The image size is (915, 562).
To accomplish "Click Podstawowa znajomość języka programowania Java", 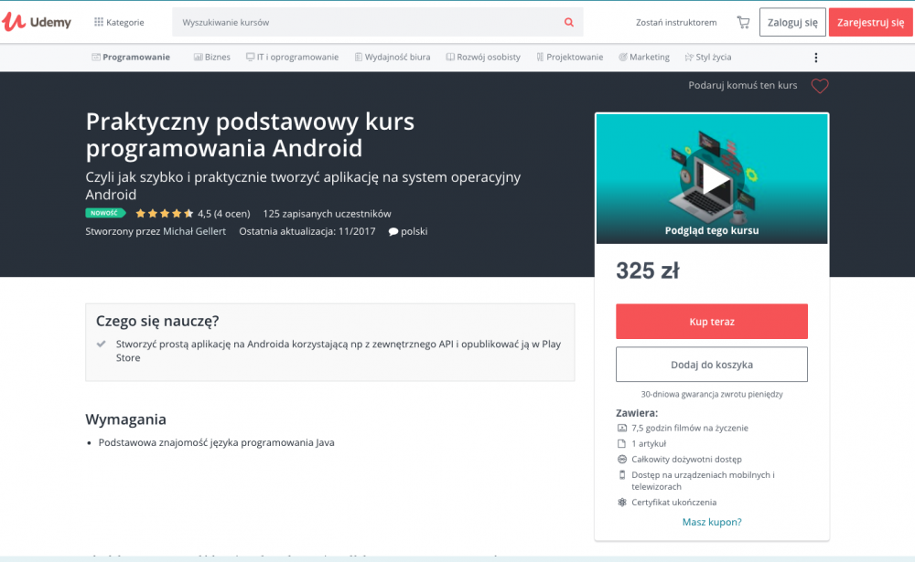I will pos(217,442).
